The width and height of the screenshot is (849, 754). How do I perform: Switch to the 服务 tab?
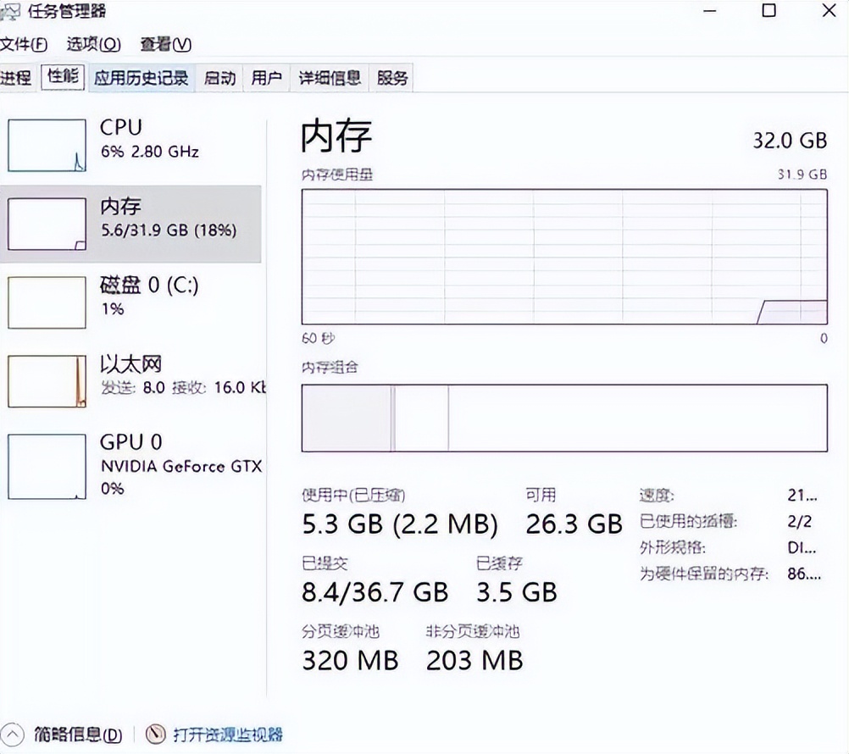(391, 77)
